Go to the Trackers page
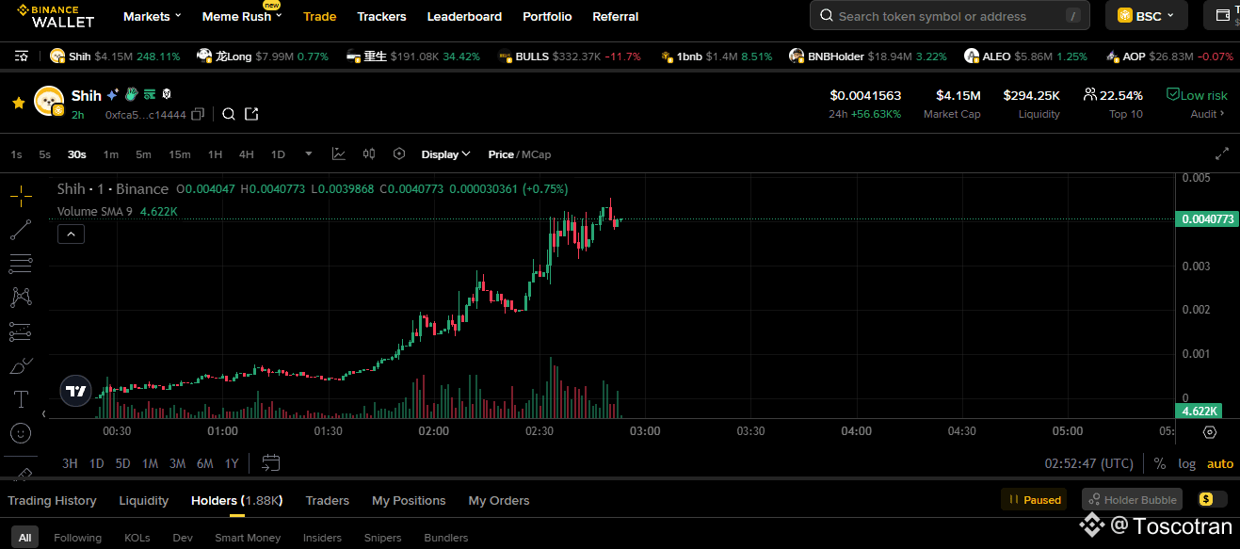 (381, 16)
